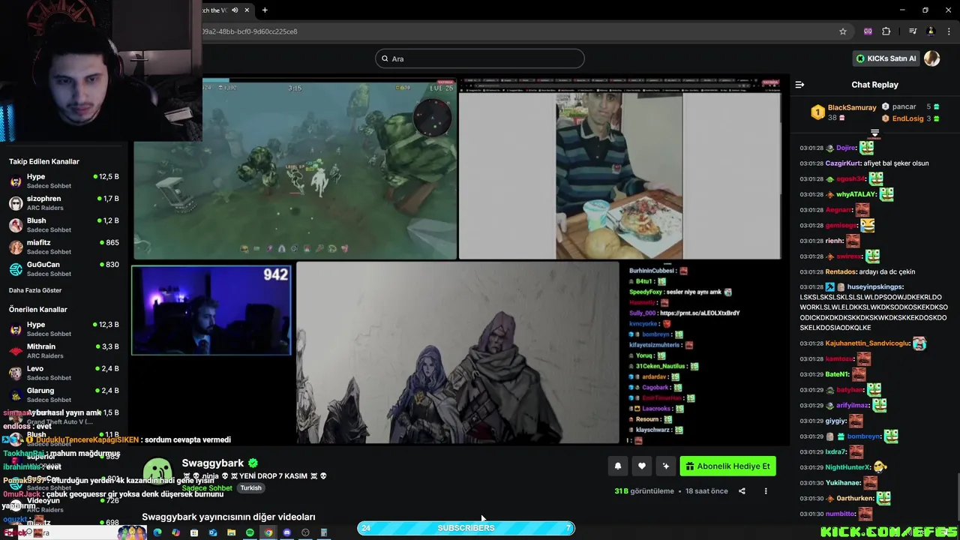Open the Levo recommended channel
The width and height of the screenshot is (960, 540).
pos(64,373)
